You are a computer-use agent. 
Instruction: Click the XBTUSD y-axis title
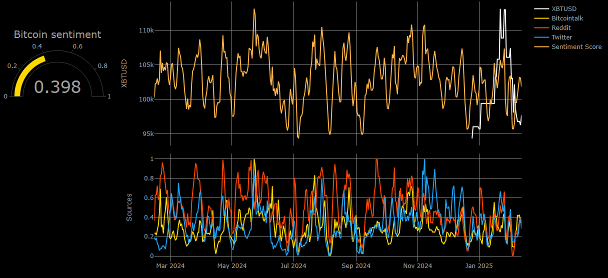[124, 74]
